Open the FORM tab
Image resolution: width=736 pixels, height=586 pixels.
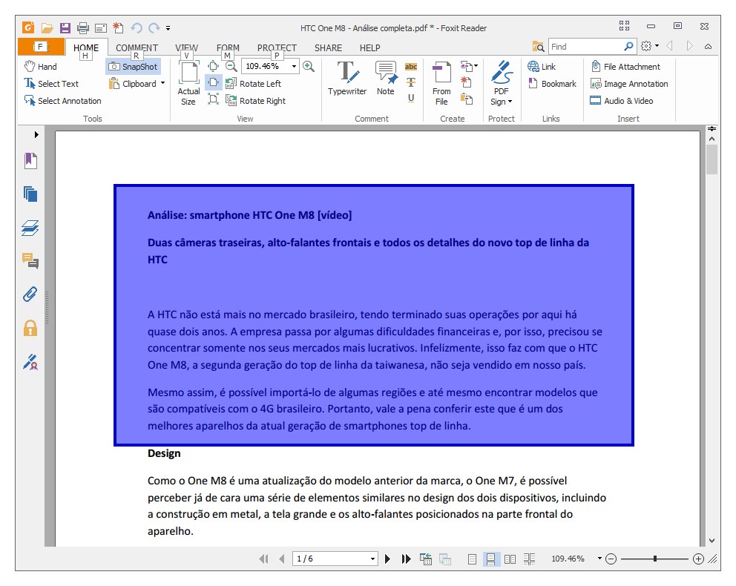coord(228,48)
